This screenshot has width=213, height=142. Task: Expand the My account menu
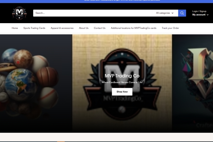tap(200, 15)
